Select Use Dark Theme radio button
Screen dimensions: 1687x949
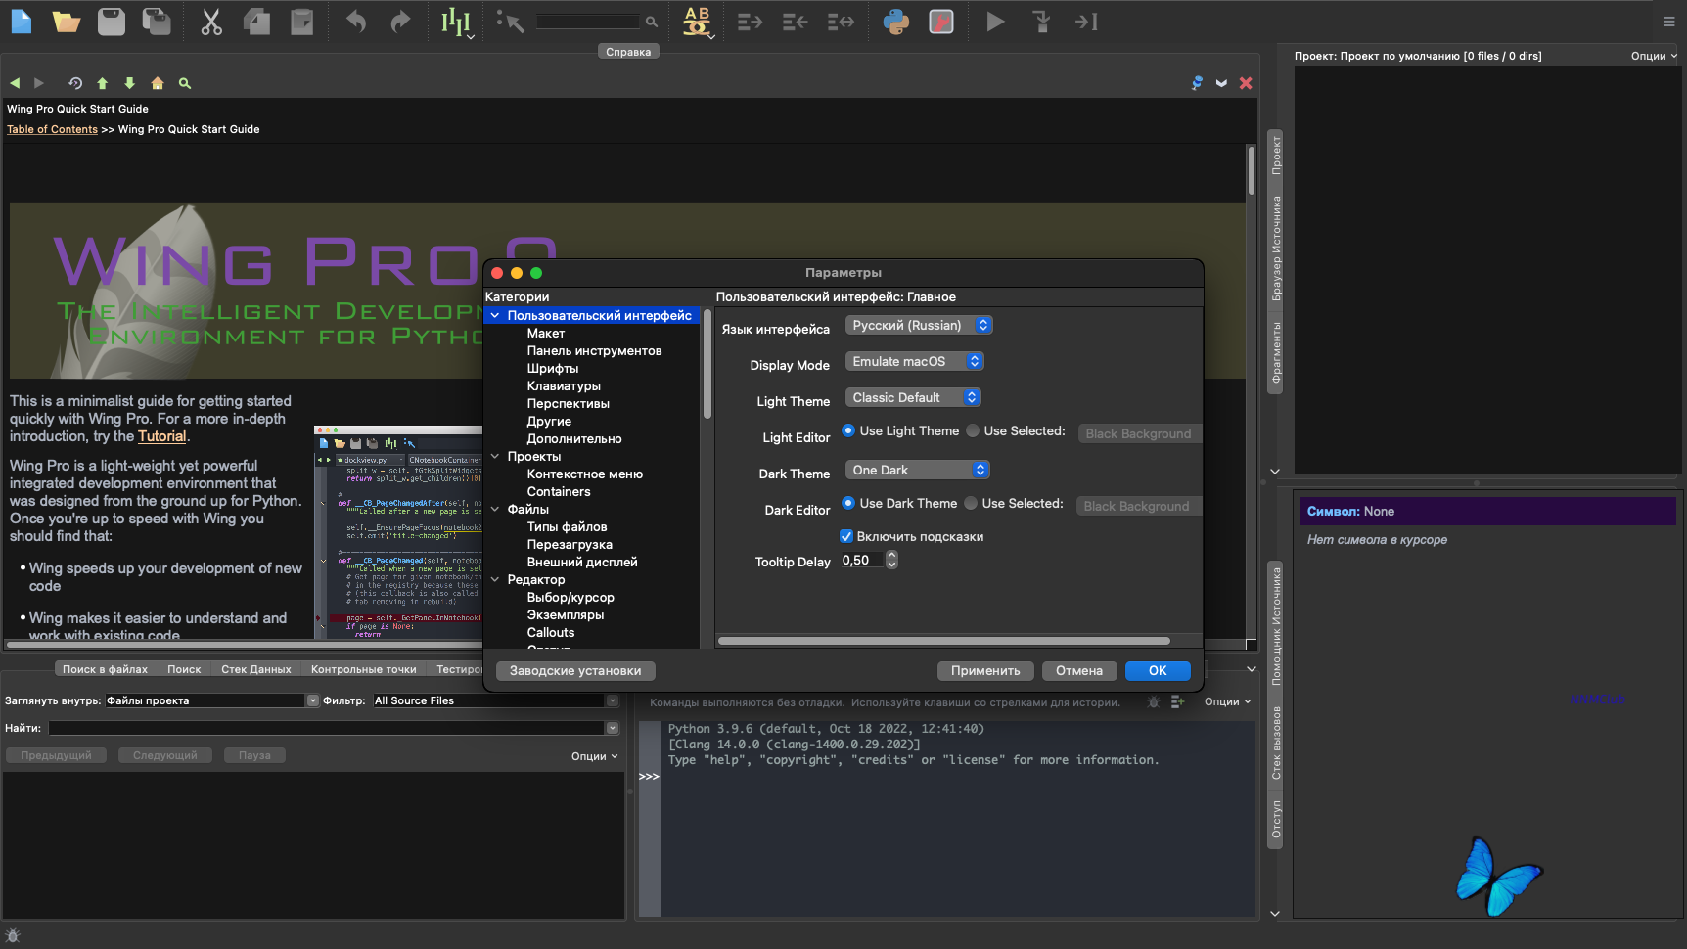pos(848,503)
